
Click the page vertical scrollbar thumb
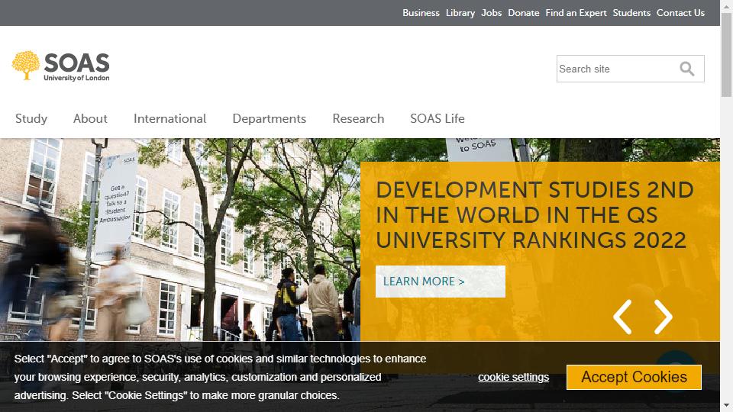pos(726,55)
